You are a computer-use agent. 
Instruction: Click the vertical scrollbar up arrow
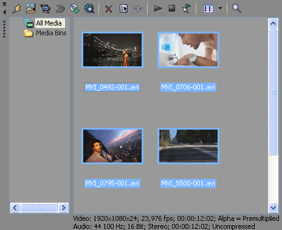tap(273, 24)
